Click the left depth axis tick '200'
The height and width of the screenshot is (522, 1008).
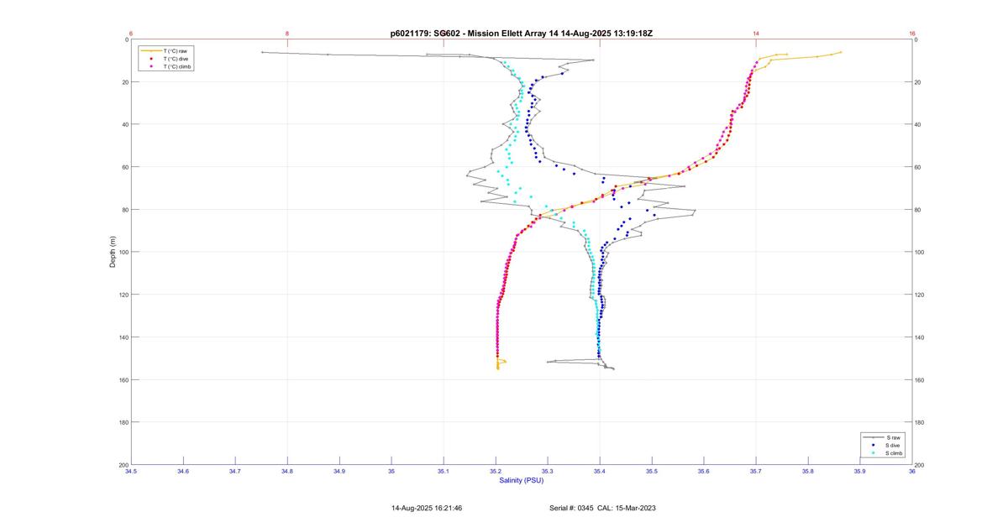[x=123, y=464]
